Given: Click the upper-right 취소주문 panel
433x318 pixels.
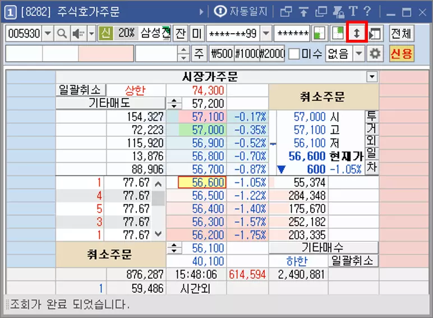Looking at the screenshot, I should (x=324, y=97).
